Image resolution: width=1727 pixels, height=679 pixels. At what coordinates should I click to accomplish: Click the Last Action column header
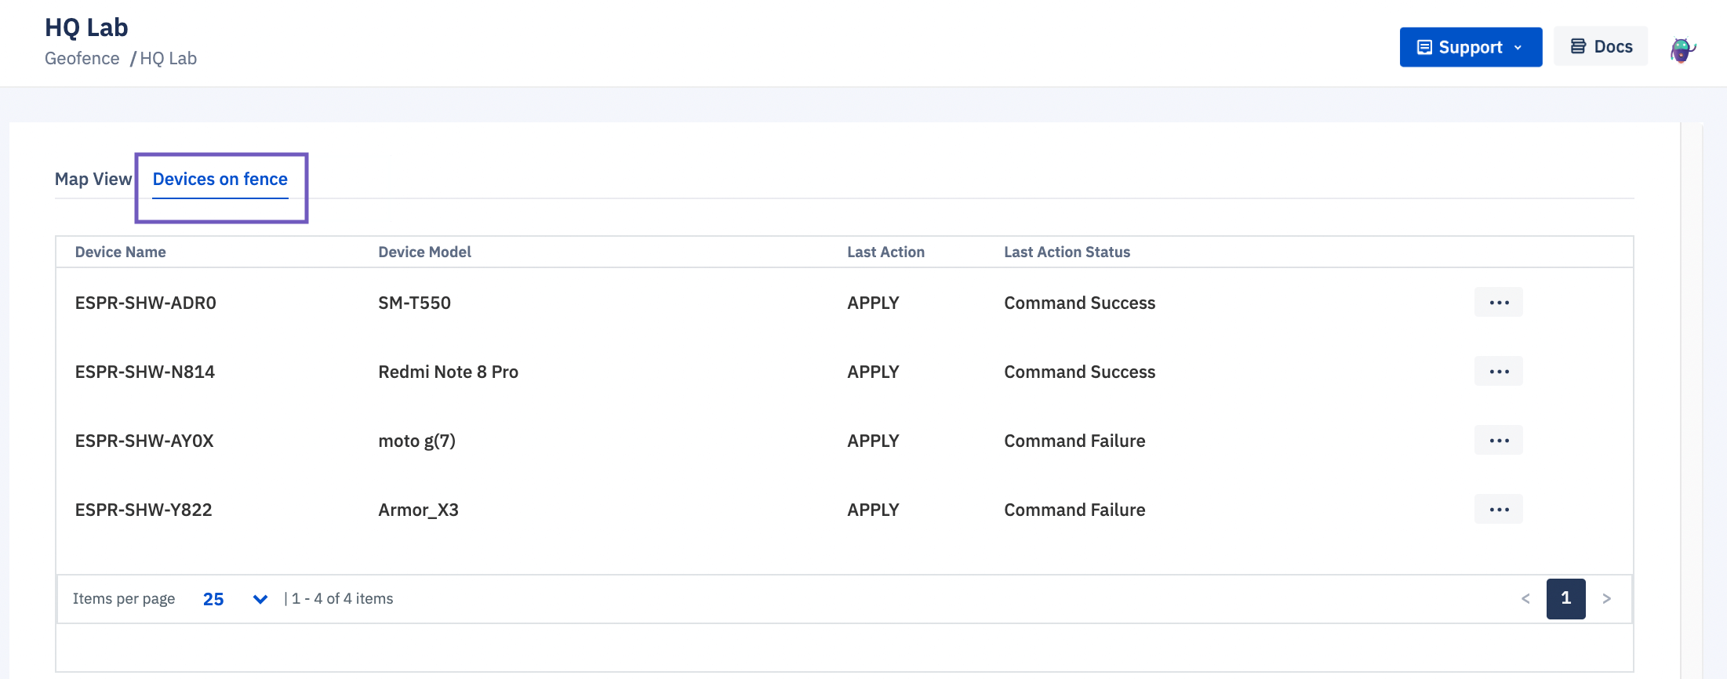(x=885, y=252)
